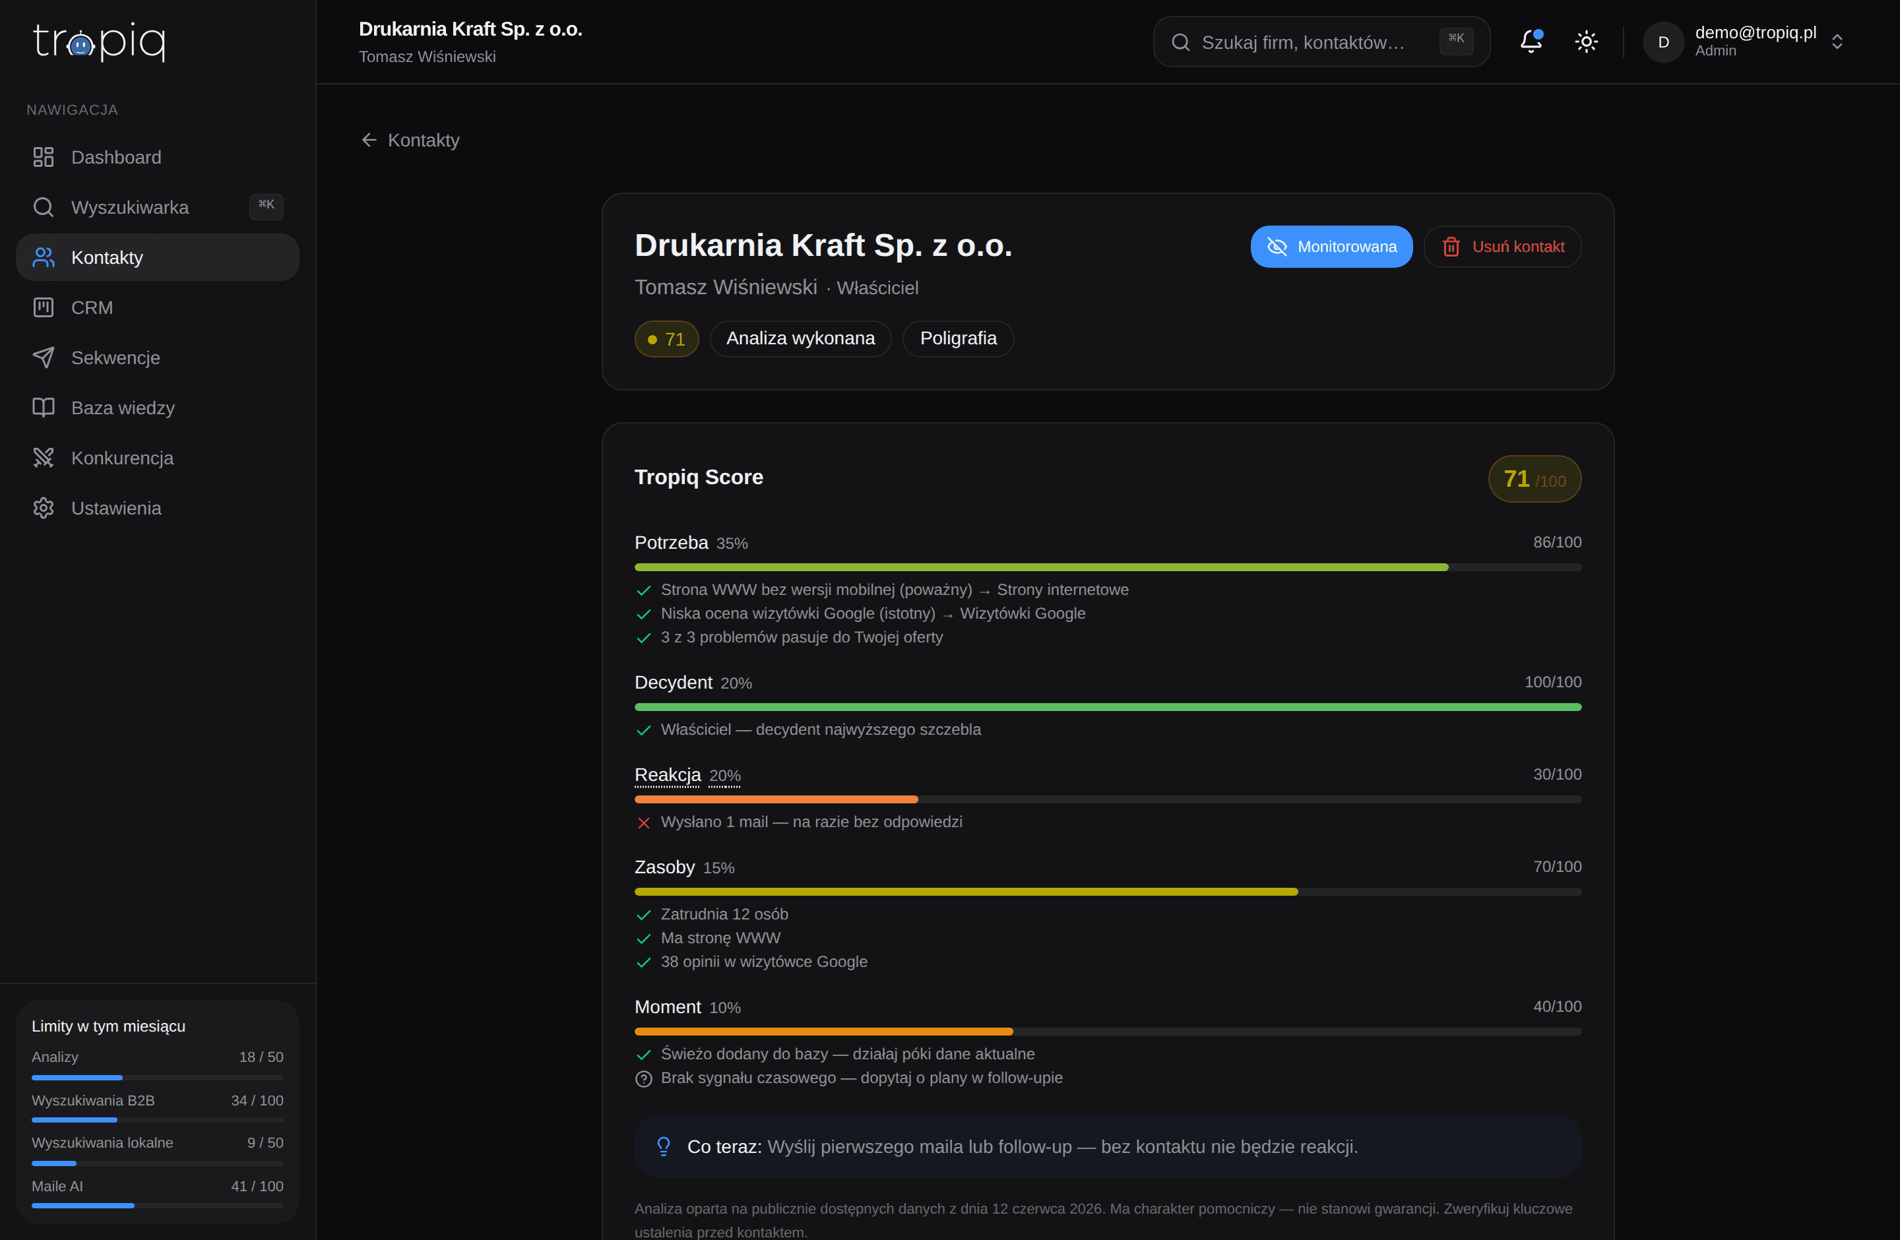Viewport: 1900px width, 1240px height.
Task: Click the Zasoby progress bar
Action: [x=1108, y=892]
